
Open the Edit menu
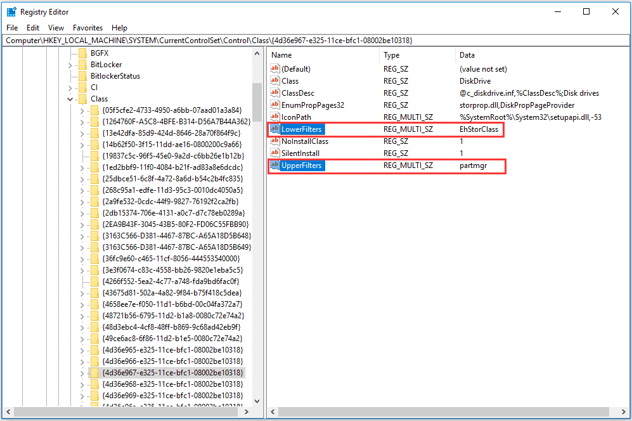32,27
